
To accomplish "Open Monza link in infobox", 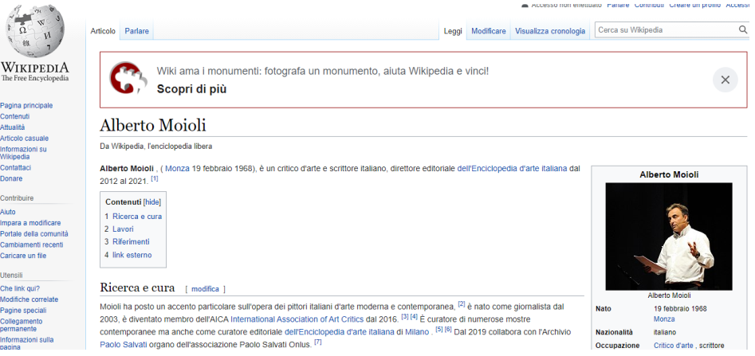I will click(x=664, y=319).
